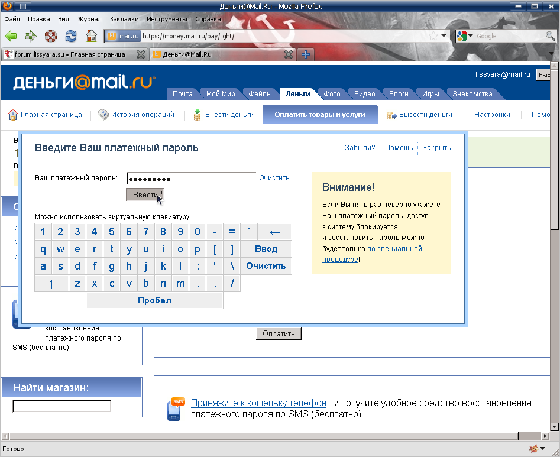Screen dimensions: 560x457
Task: Click virtual keyboard backspace arrow key
Action: click(x=274, y=232)
